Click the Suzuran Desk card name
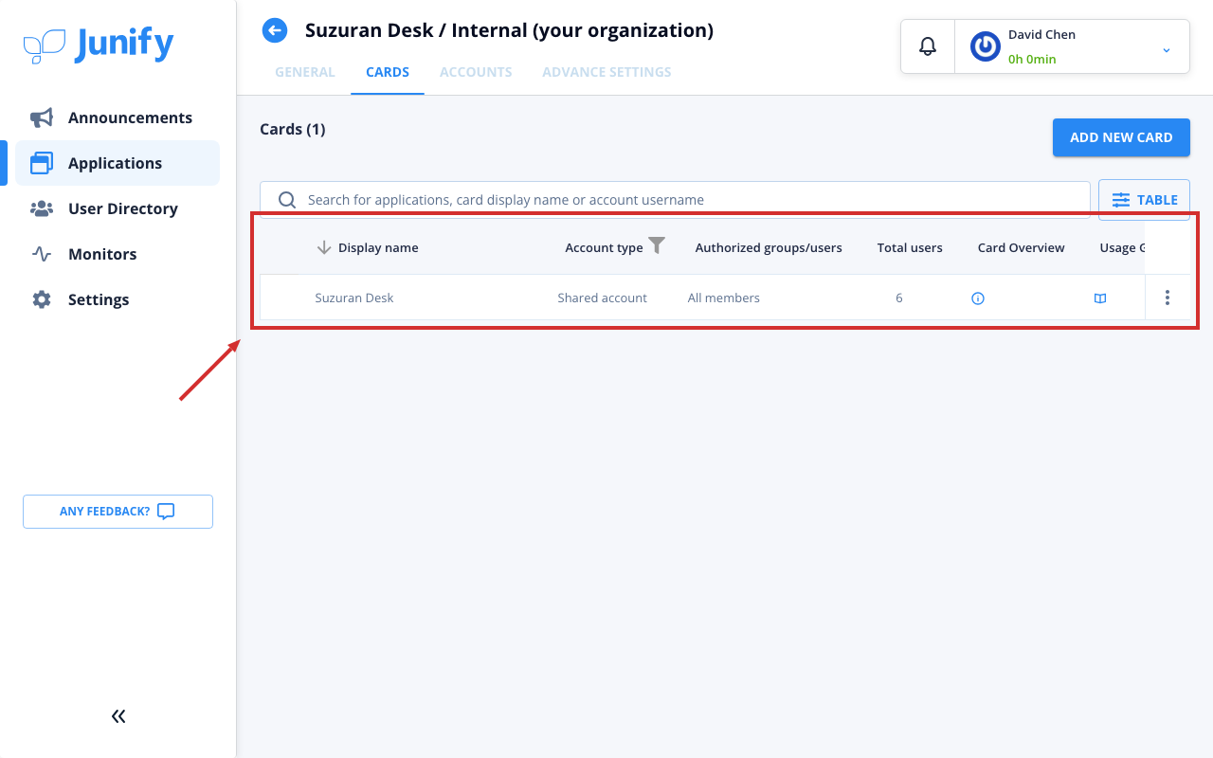This screenshot has height=758, width=1213. click(354, 298)
